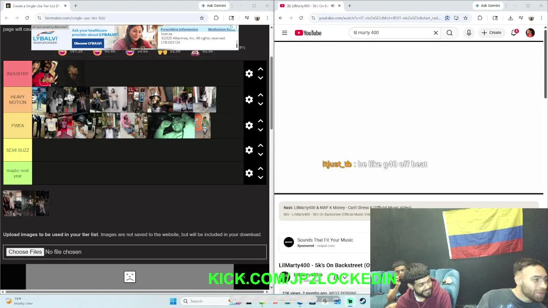Open extensions menu in tiermaker window
The height and width of the screenshot is (308, 548).
point(216,18)
